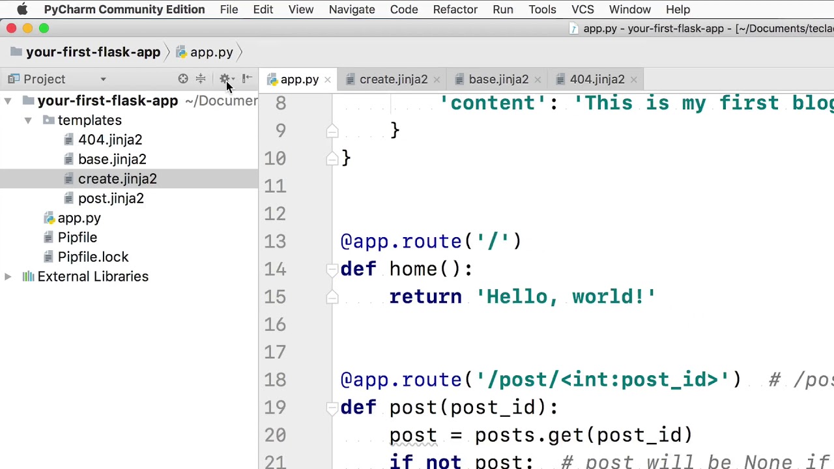This screenshot has width=834, height=469.
Task: Click the Collapse All icon in Project panel
Action: click(x=201, y=79)
